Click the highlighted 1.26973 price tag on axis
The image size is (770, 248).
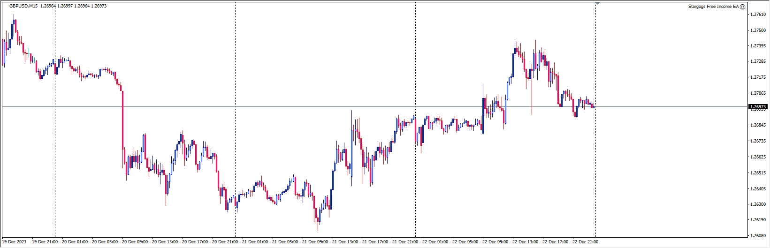[758, 107]
